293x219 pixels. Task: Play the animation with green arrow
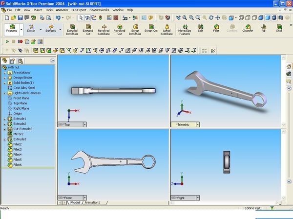click(7, 41)
